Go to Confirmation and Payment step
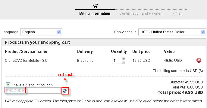This screenshot has height=108, width=207. point(141,13)
